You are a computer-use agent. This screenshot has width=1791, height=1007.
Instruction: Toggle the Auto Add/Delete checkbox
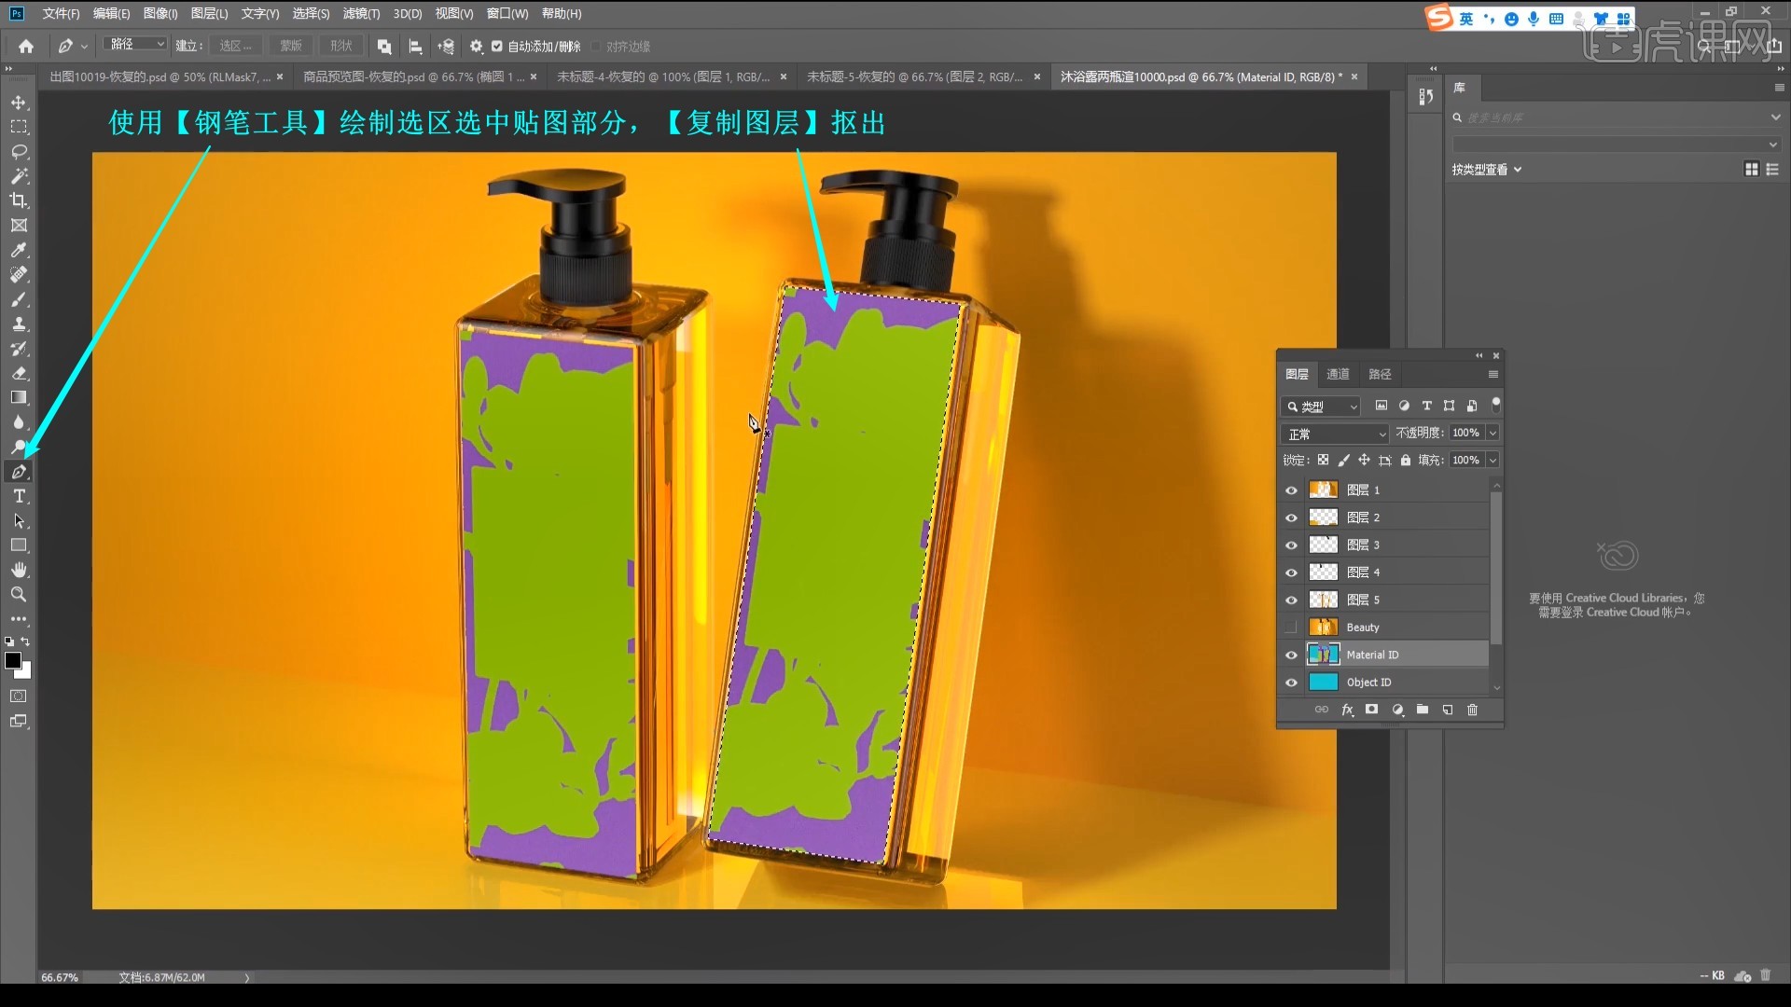coord(497,46)
